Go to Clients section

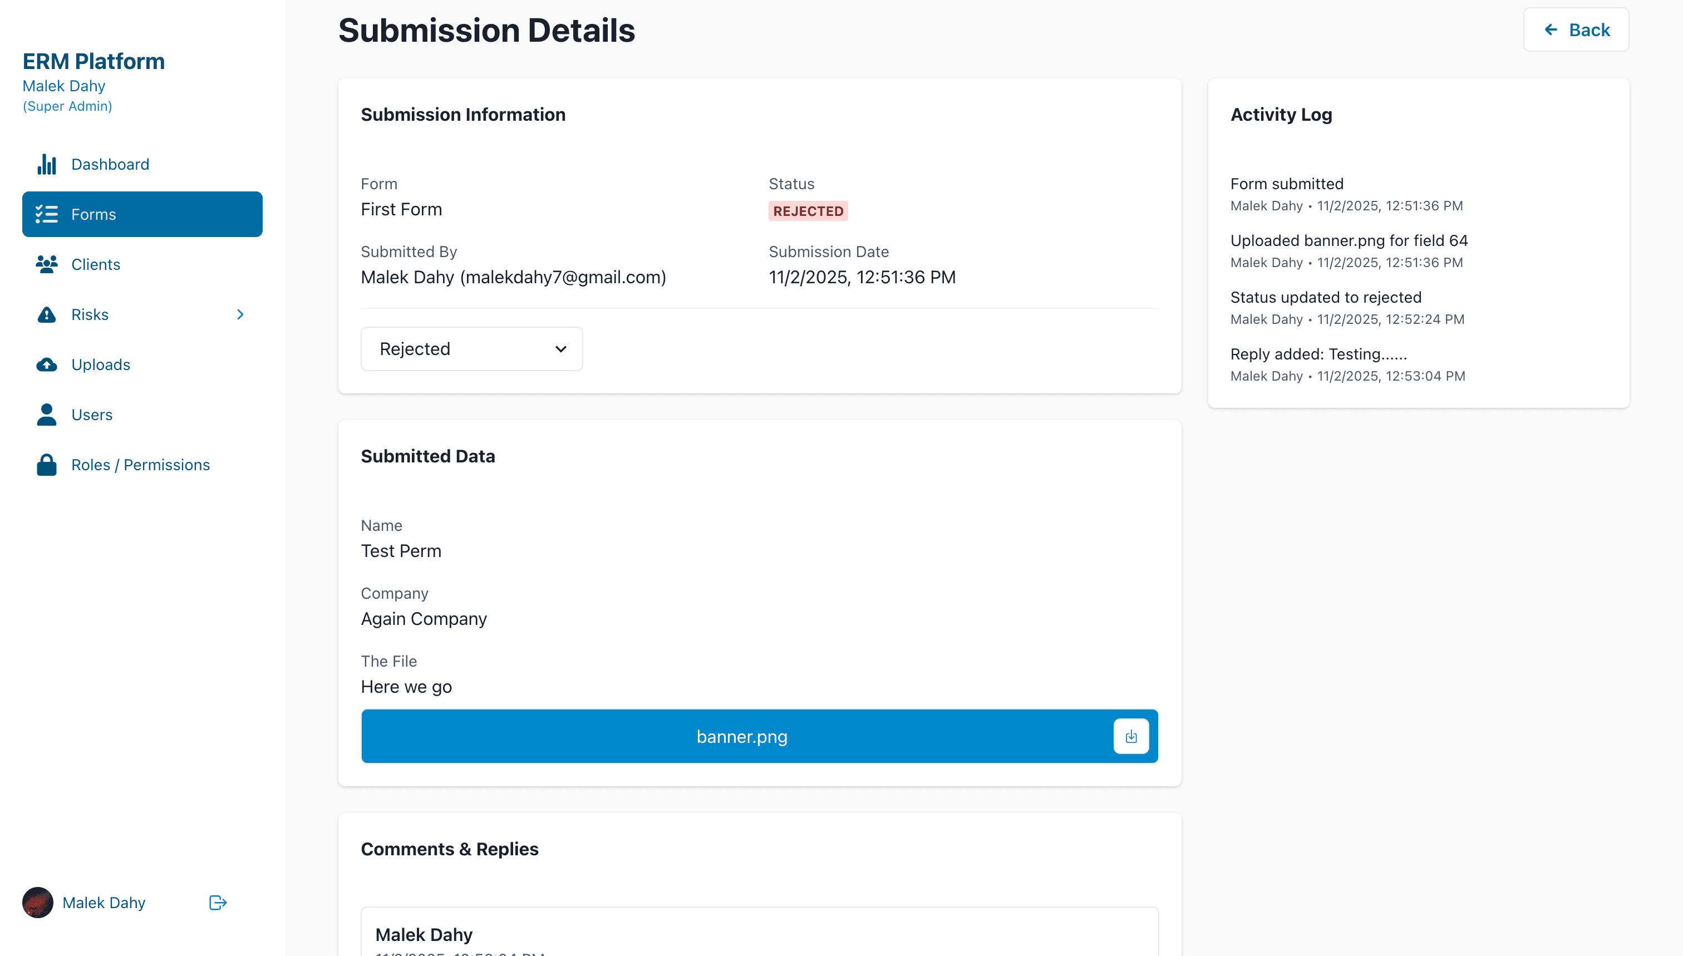[x=142, y=265]
